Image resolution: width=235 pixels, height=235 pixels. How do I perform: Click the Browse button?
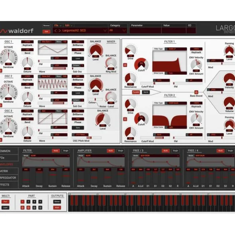pyautogui.click(x=46, y=25)
